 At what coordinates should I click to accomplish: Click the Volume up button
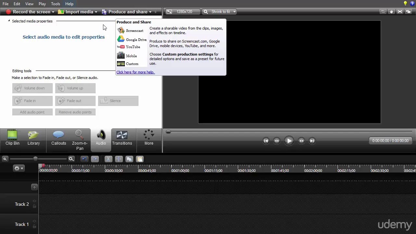tap(75, 88)
